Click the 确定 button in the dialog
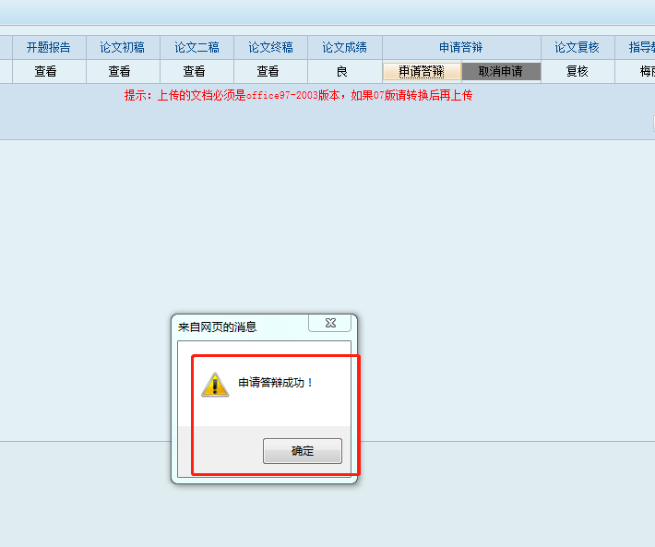Screen dimensions: 655x547 (302, 451)
